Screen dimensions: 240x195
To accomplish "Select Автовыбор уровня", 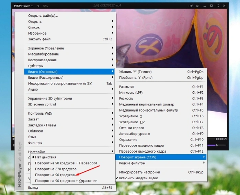I will 161,134.
